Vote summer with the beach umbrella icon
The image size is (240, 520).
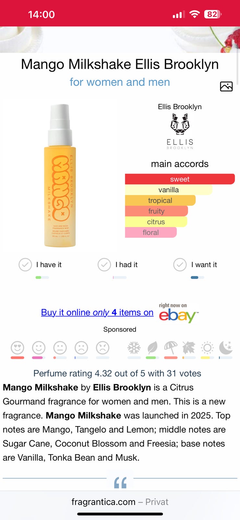171,348
